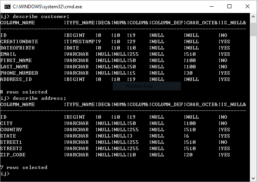Close the cmd.exe window
257x182 pixels.
click(x=247, y=7)
